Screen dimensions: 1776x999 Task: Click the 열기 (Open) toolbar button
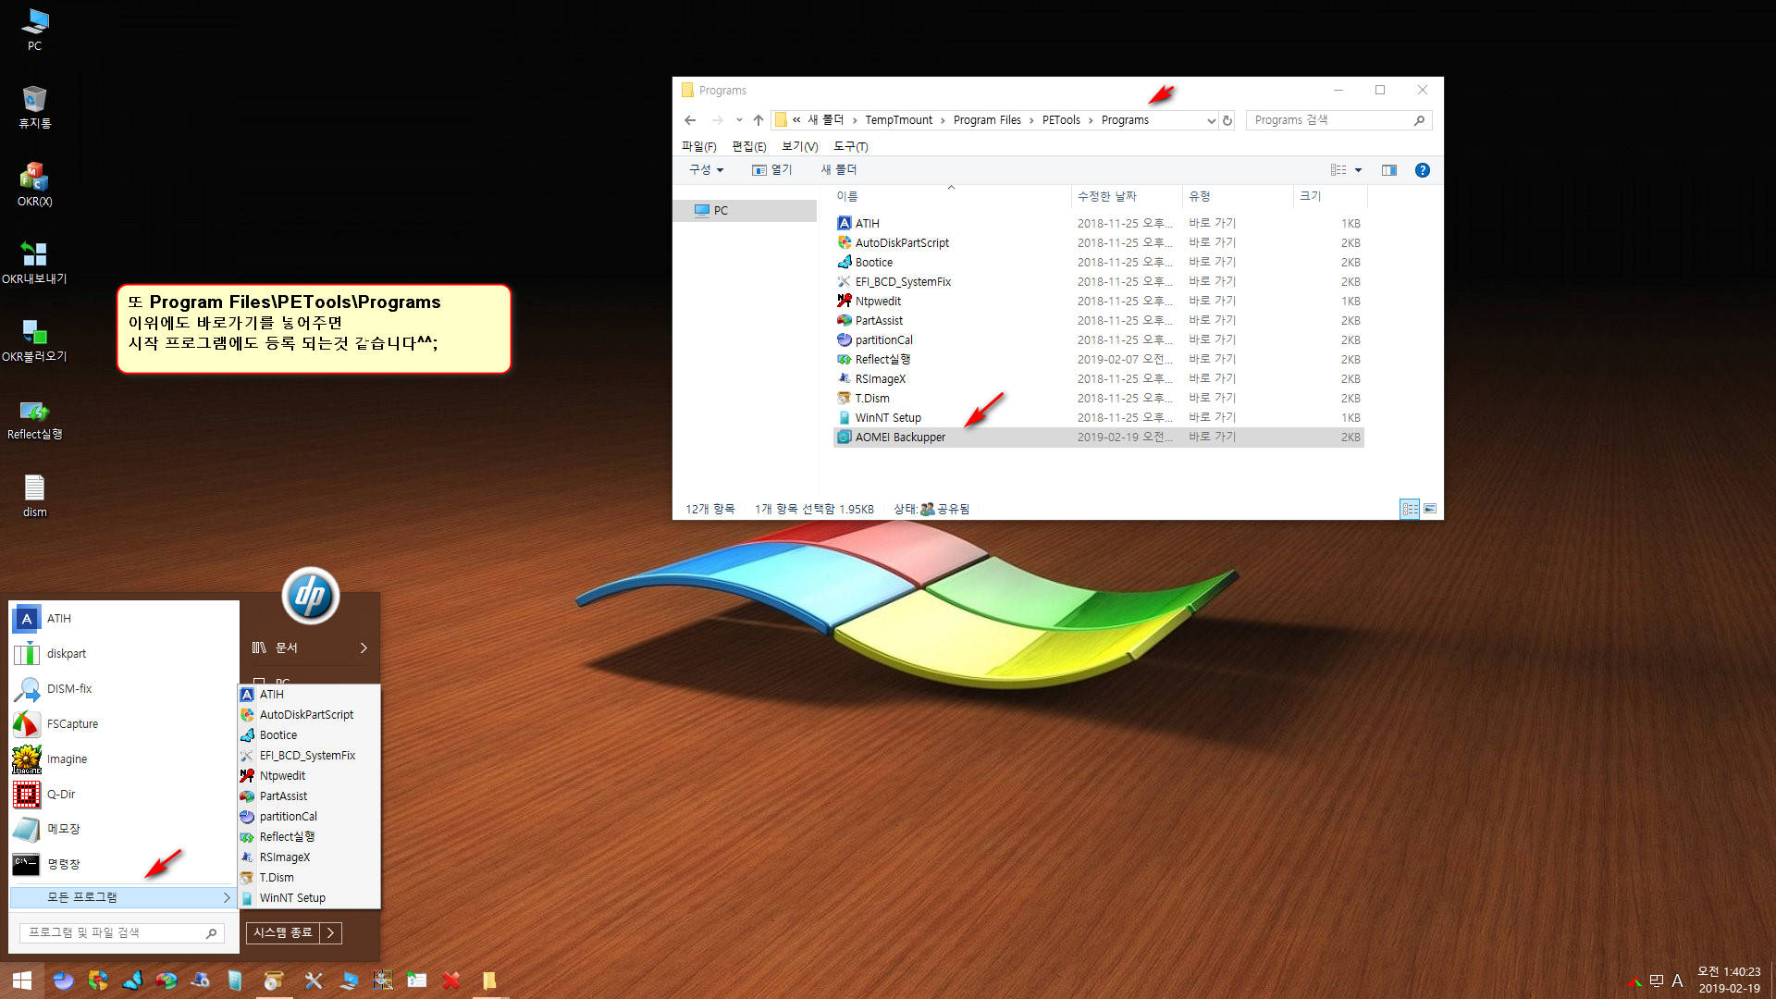[x=771, y=170]
